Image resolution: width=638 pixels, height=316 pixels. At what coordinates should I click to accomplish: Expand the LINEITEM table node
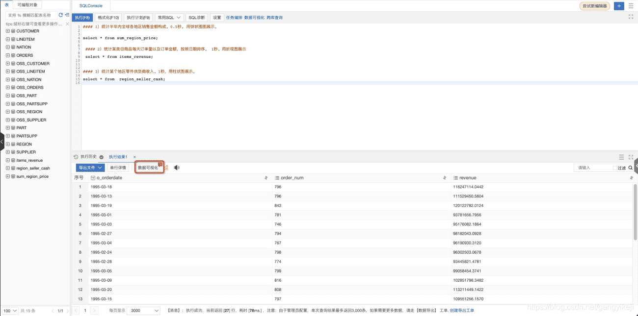click(x=8, y=39)
